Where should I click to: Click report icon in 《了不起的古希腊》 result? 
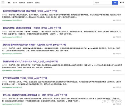pos(114,87)
